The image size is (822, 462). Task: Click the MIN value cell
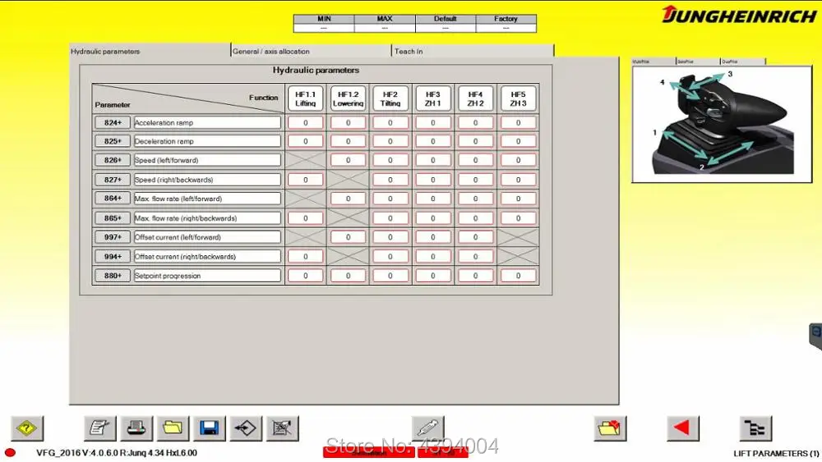click(x=324, y=28)
